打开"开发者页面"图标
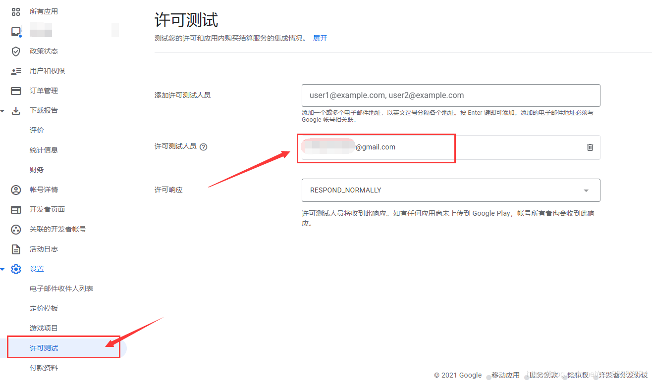The image size is (652, 383). pyautogui.click(x=15, y=209)
